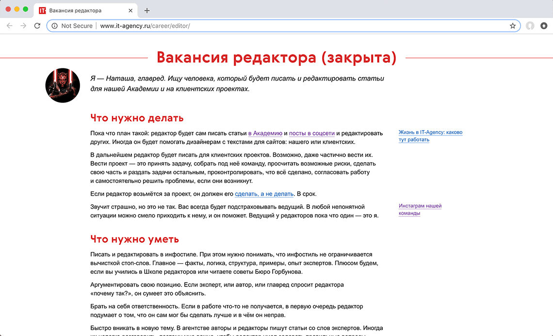Click the browser forward arrow
Viewport: 553px width, 336px height.
pos(23,26)
